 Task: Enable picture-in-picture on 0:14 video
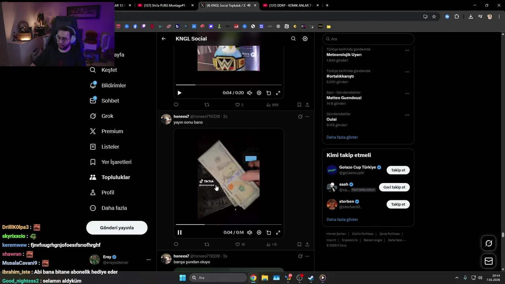pos(269,232)
